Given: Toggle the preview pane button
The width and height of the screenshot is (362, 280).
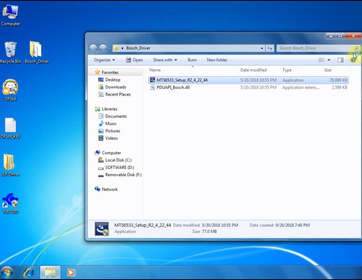Looking at the screenshot, I should (340, 60).
